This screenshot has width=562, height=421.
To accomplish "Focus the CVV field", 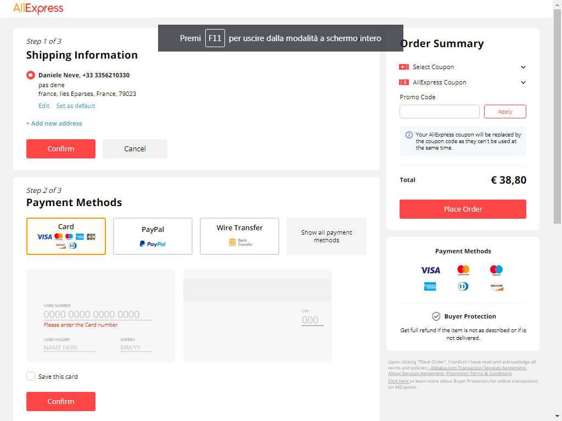I will tap(312, 320).
